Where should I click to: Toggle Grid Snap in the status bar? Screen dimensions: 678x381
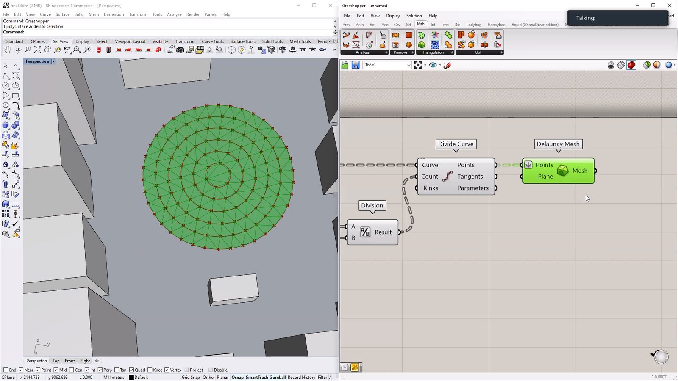[191, 377]
